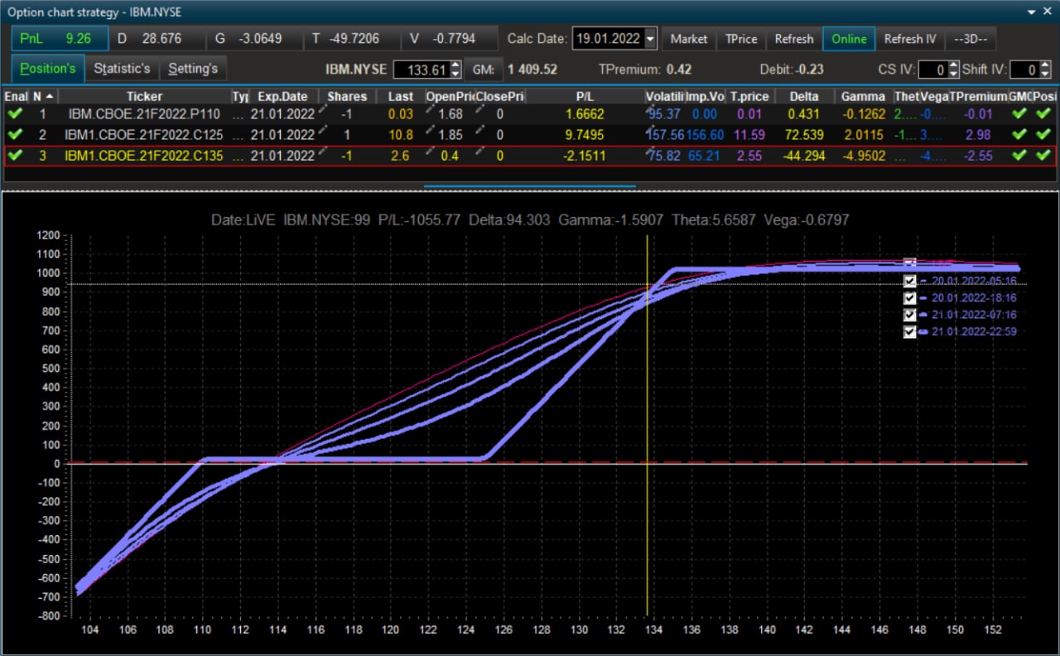
Task: Open the window options arrow in the title bar
Action: [1032, 12]
